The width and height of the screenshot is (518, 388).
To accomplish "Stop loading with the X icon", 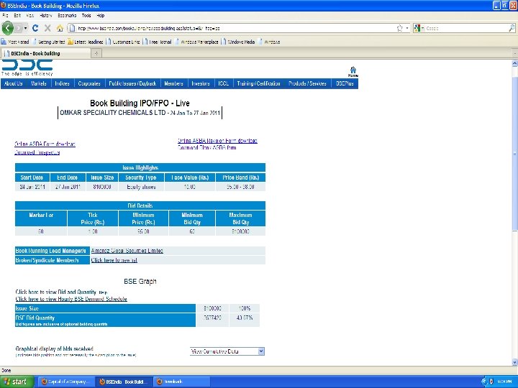I will [x=47, y=28].
